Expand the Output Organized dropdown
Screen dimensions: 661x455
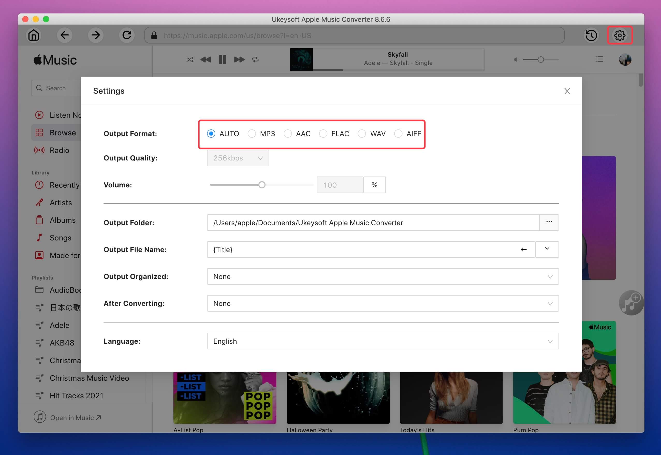pyautogui.click(x=549, y=276)
